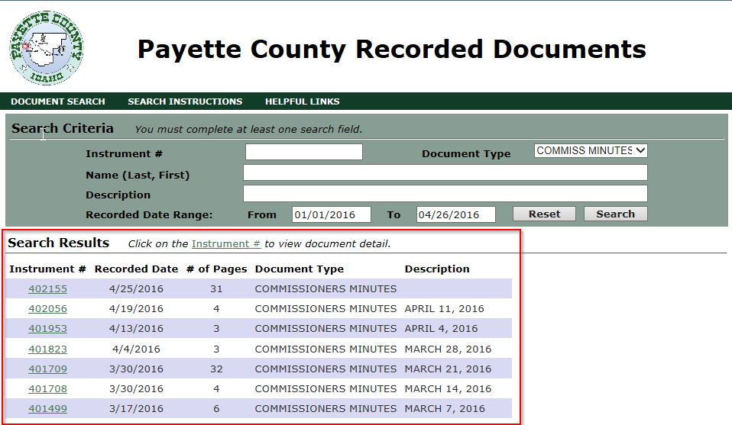Click the Payette County Idaho seal logo
The image size is (732, 425).
tap(47, 47)
